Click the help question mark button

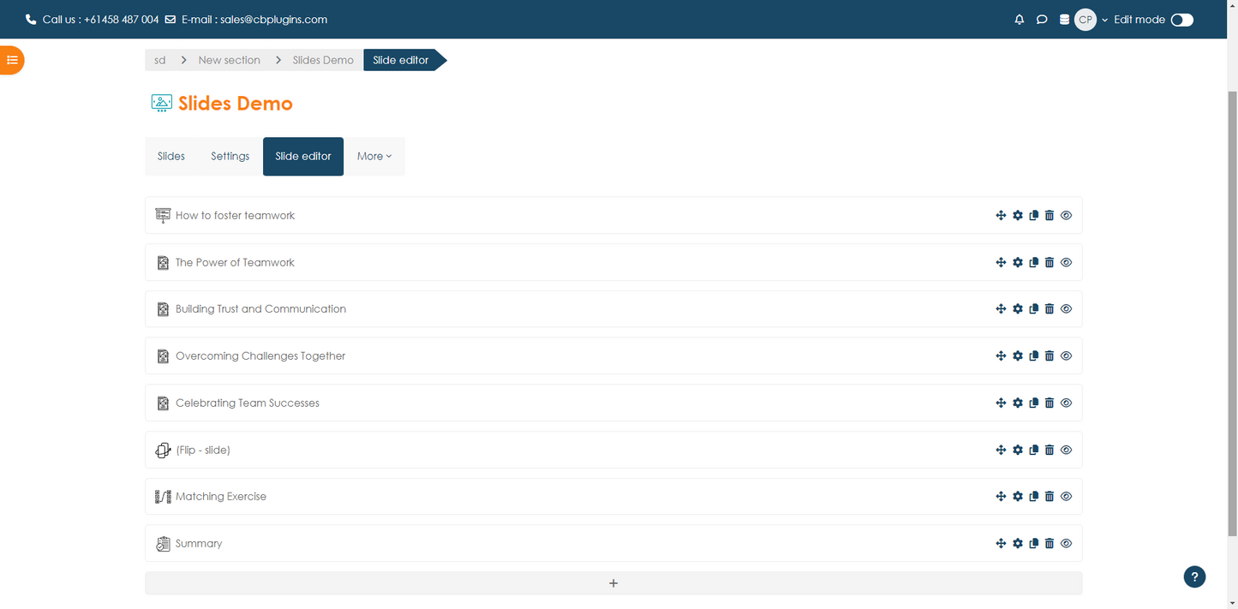tap(1194, 576)
